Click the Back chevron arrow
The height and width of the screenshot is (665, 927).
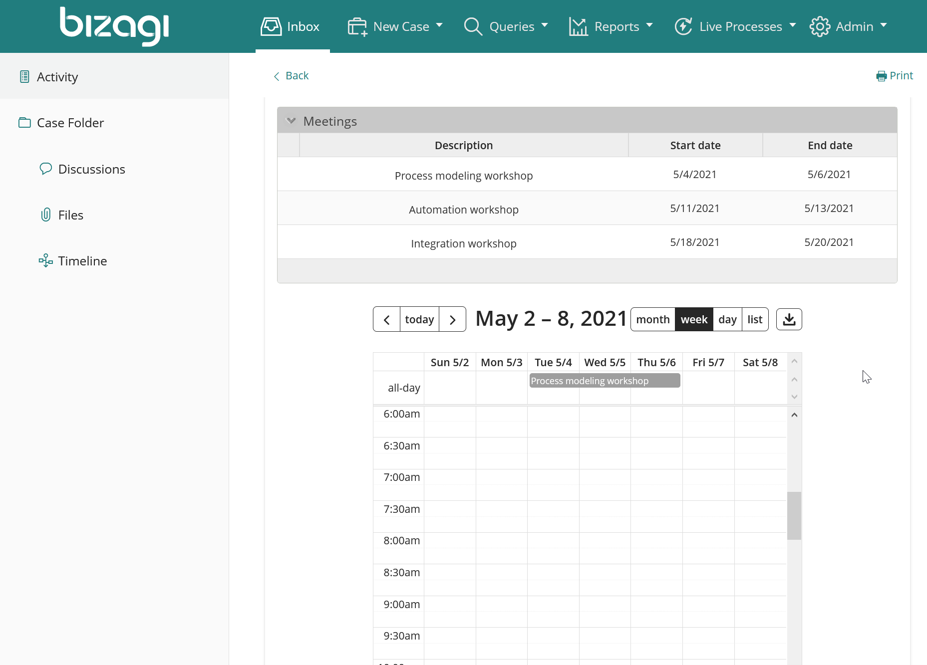coord(277,76)
